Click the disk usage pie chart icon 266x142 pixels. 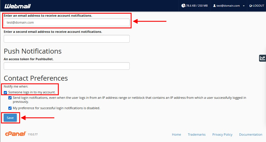[x=183, y=6]
